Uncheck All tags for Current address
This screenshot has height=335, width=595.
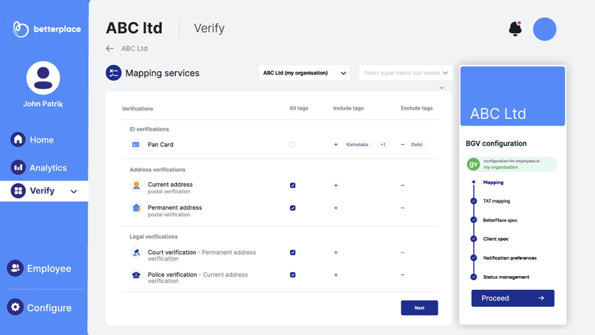tap(293, 186)
